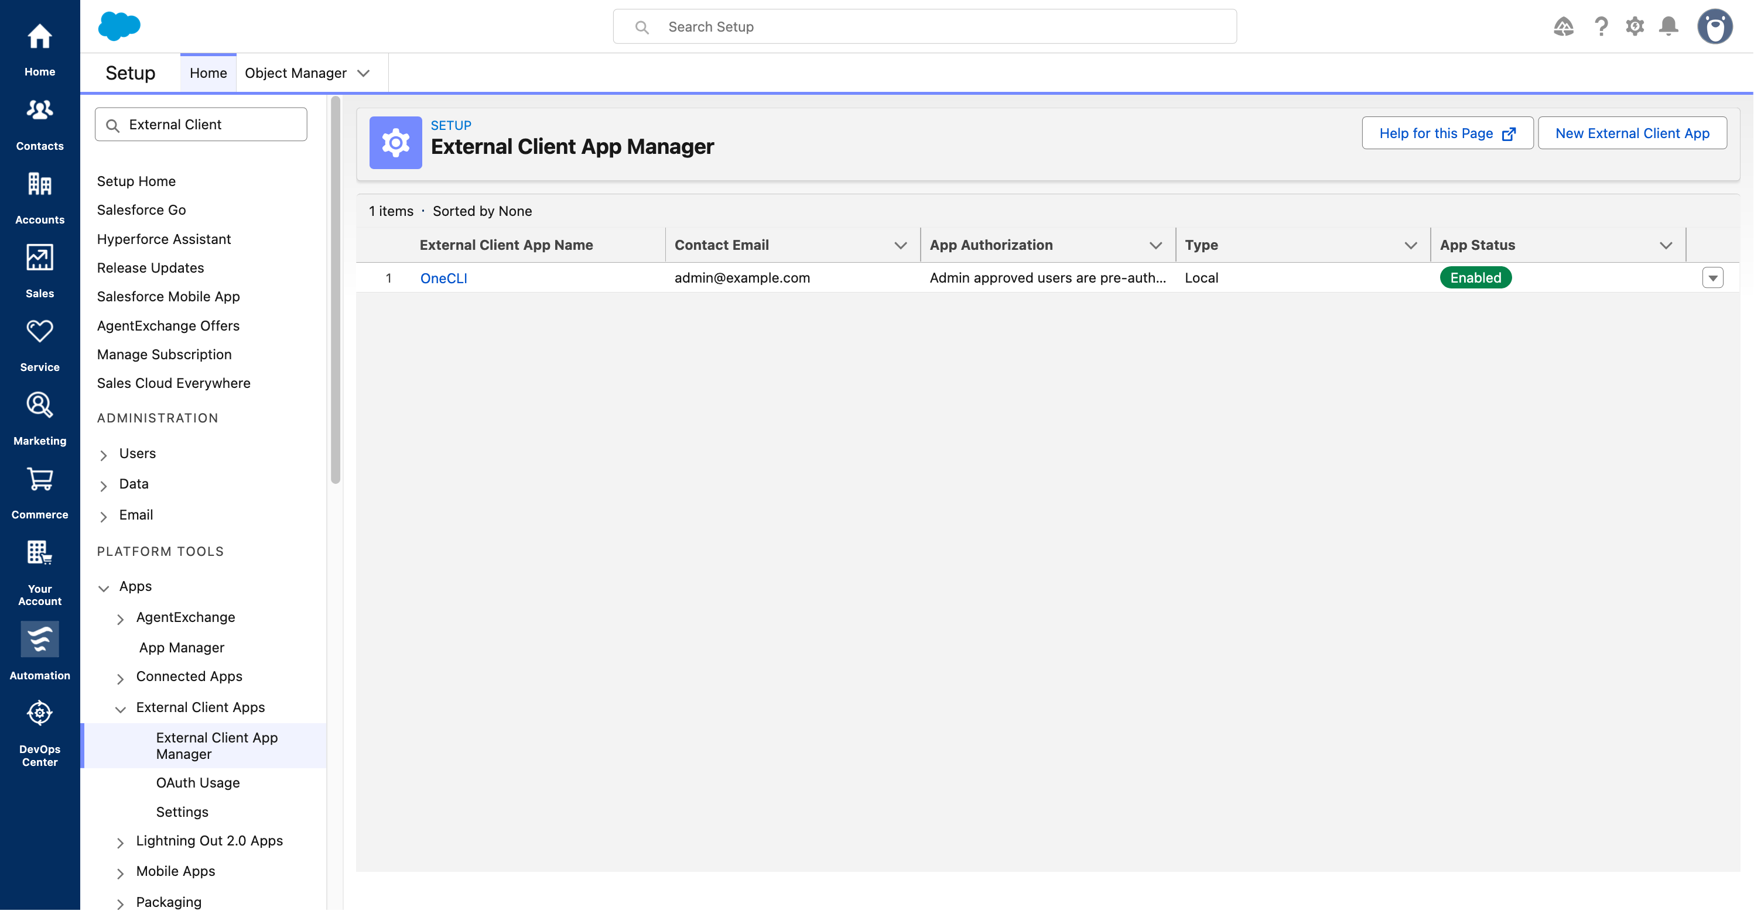Open Hyperforce Assistant
Image resolution: width=1754 pixels, height=911 pixels.
(163, 239)
